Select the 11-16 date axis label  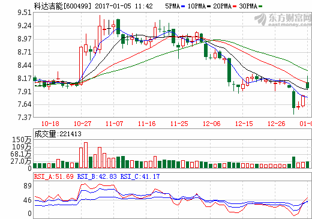(147, 124)
